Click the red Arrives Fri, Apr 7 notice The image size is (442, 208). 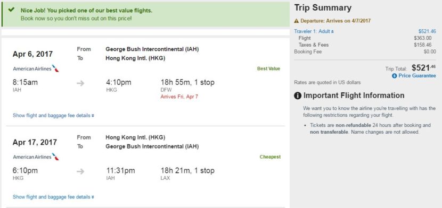[179, 97]
